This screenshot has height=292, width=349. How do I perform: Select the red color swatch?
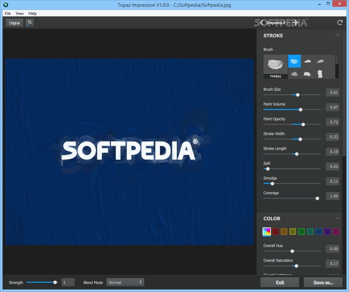(x=275, y=232)
